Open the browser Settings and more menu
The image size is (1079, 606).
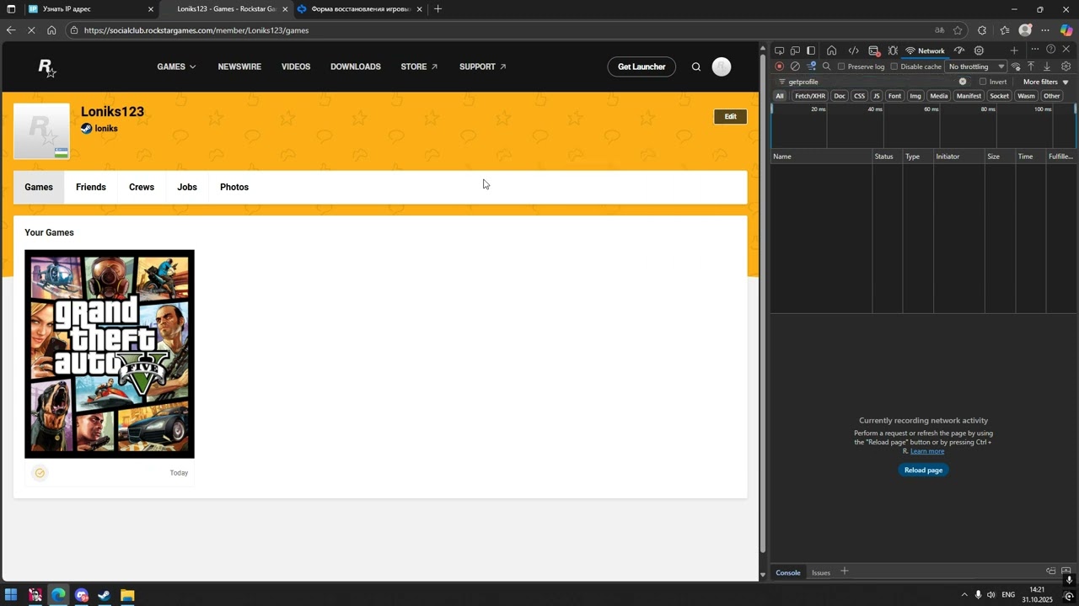coord(1045,30)
